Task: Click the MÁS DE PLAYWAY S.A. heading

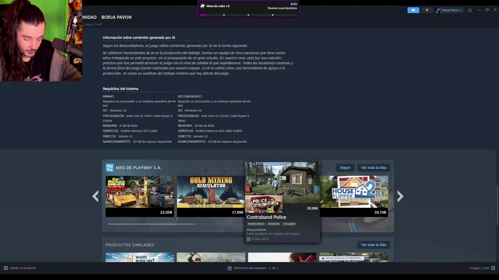Action: coord(138,168)
